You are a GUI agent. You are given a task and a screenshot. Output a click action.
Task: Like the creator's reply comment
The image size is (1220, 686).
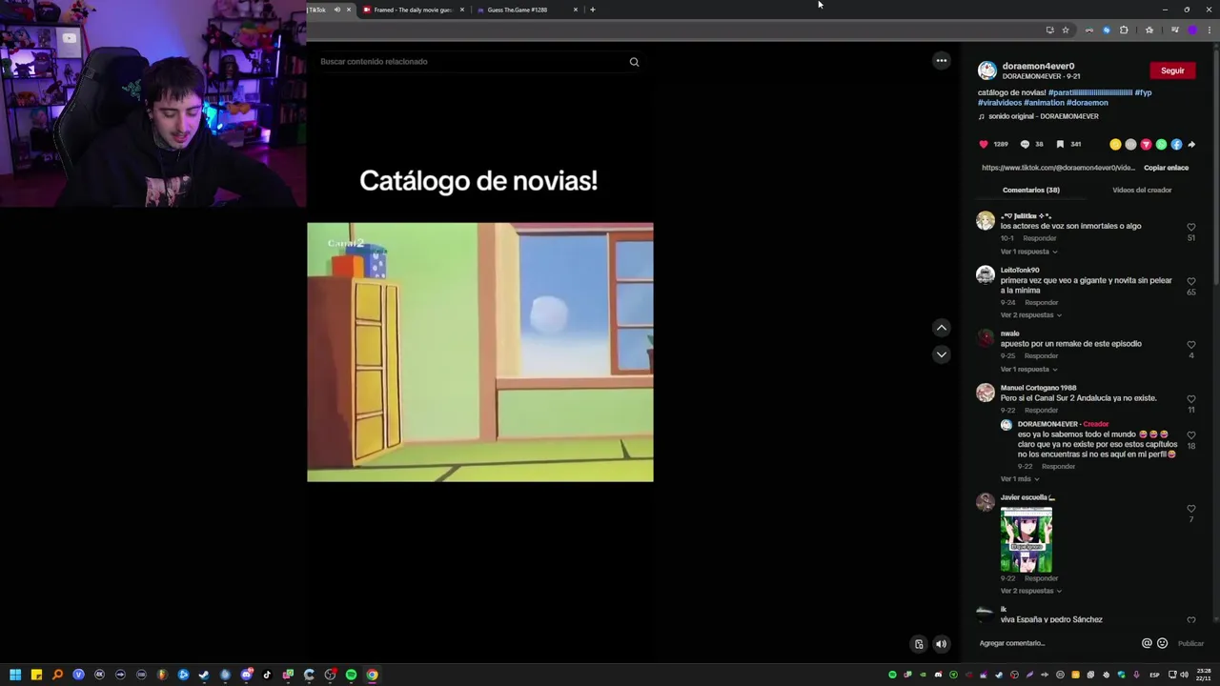tap(1190, 435)
